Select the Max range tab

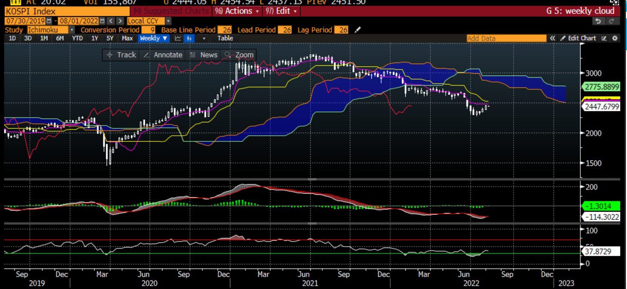[x=127, y=38]
